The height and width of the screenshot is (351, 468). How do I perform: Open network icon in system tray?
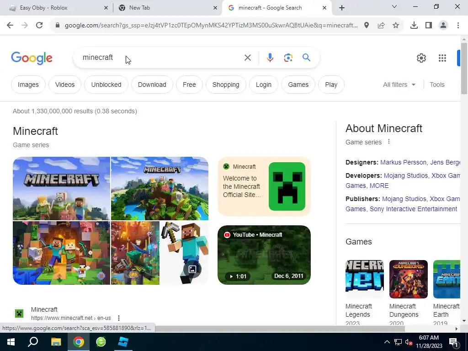(x=398, y=342)
